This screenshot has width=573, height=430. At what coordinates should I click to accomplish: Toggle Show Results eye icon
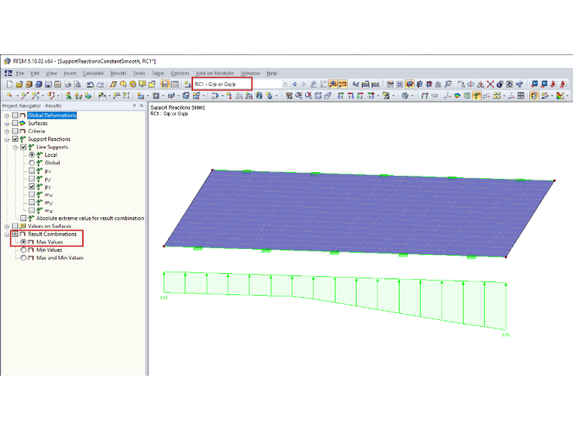(332, 84)
